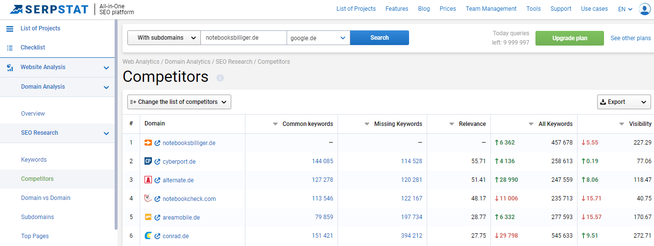Open sidebar Subdomains link
The image size is (654, 246).
(x=37, y=217)
